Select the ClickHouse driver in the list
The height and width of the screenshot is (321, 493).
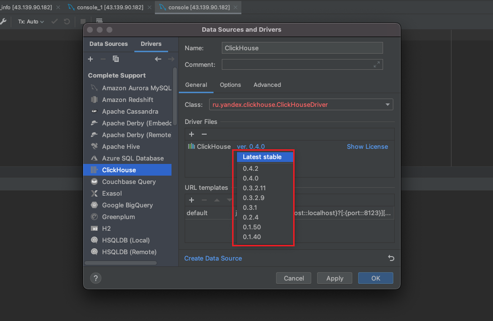click(128, 170)
